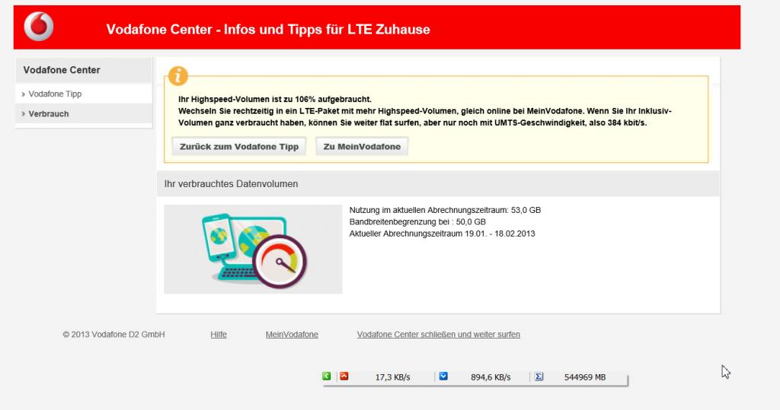Expand the Verbrauch chevron in the sidebar
Viewport: 780px width, 410px height.
[x=23, y=114]
